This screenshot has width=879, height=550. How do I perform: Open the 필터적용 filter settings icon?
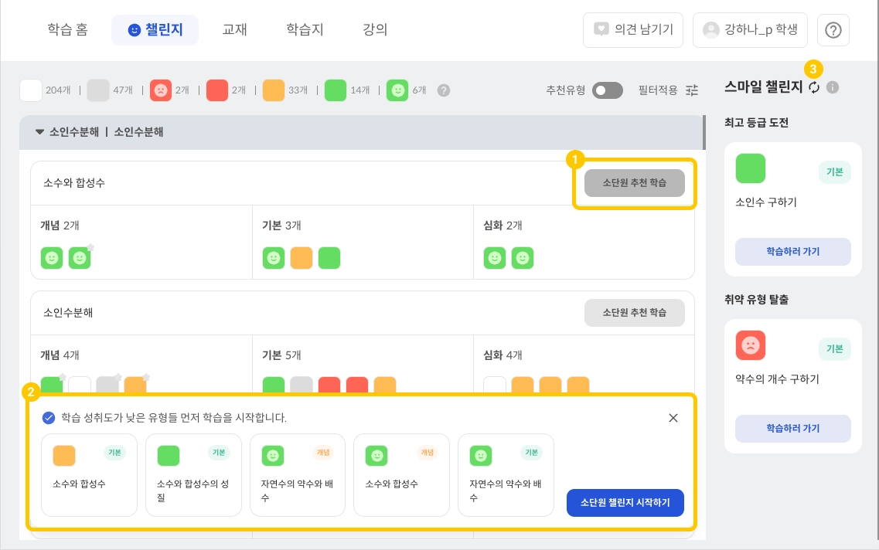pos(692,90)
